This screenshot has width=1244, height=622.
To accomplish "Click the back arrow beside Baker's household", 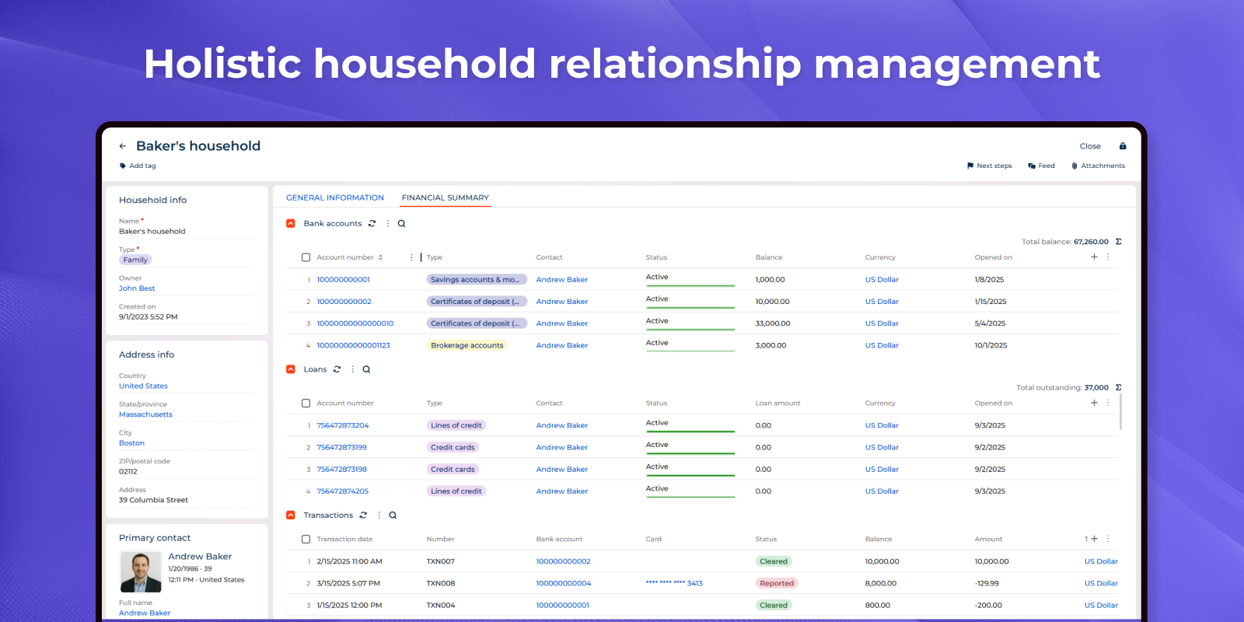I will tap(123, 146).
